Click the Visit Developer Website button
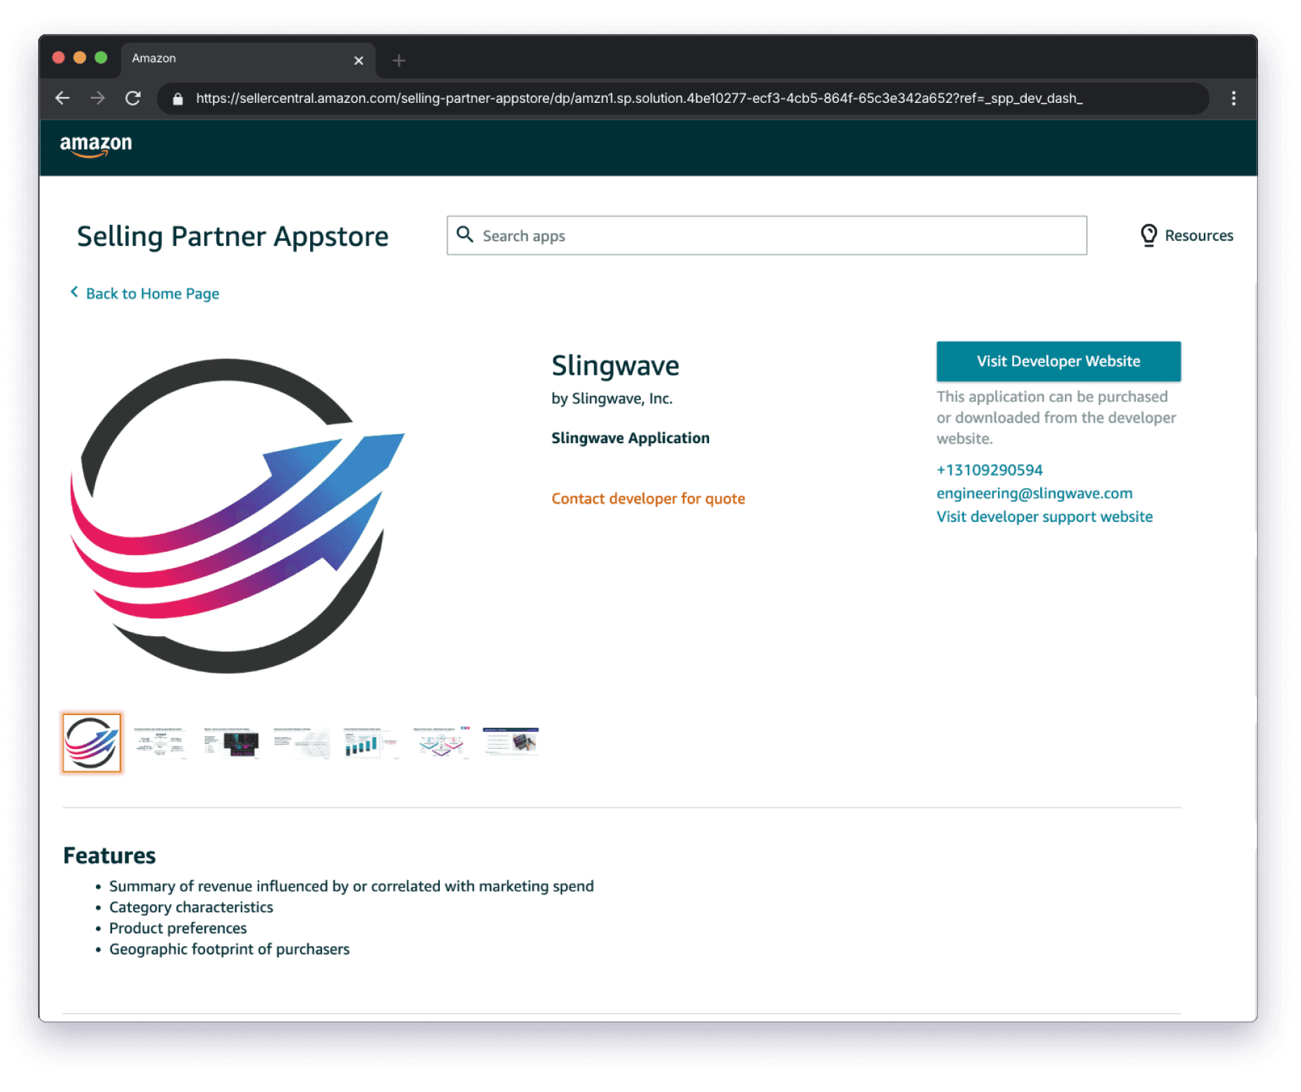 pyautogui.click(x=1058, y=361)
